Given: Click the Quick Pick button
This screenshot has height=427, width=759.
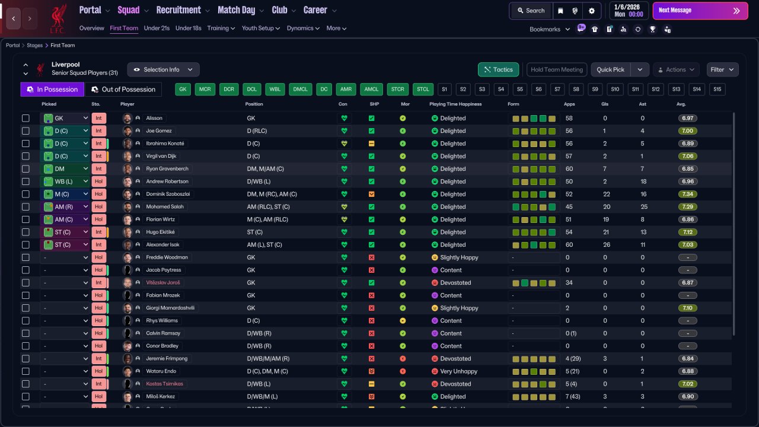Looking at the screenshot, I should (x=611, y=69).
